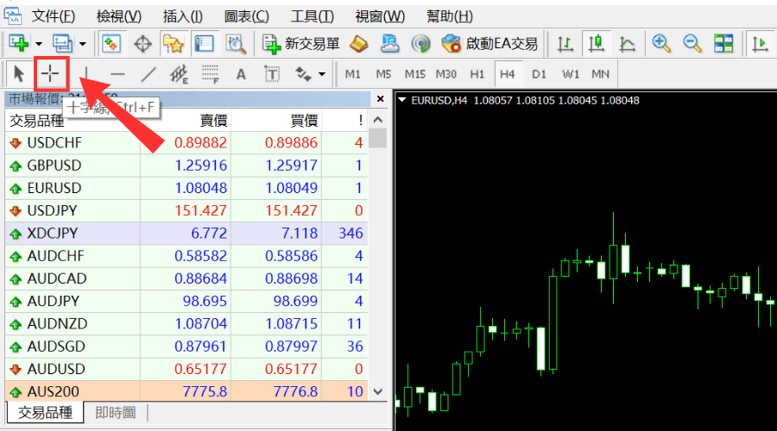Switch chart to candlestick mode
Image resolution: width=777 pixels, height=431 pixels.
tap(597, 43)
